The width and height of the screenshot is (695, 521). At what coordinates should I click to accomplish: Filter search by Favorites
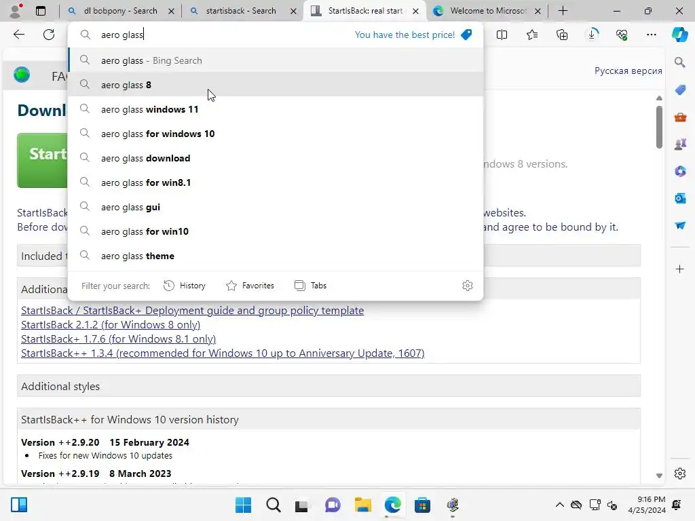(250, 286)
